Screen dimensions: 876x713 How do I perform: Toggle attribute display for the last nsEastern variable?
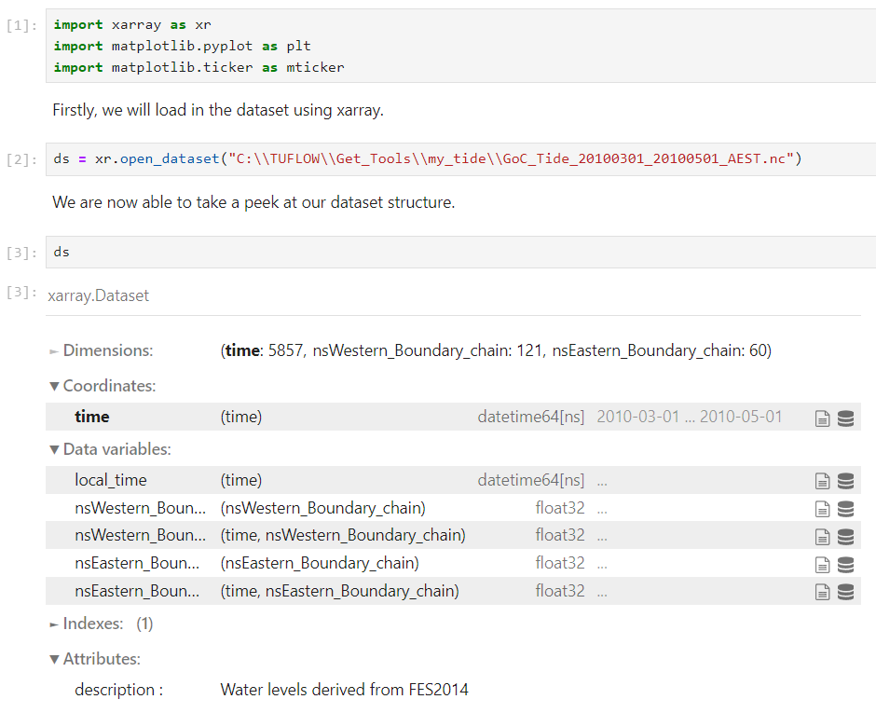823,590
